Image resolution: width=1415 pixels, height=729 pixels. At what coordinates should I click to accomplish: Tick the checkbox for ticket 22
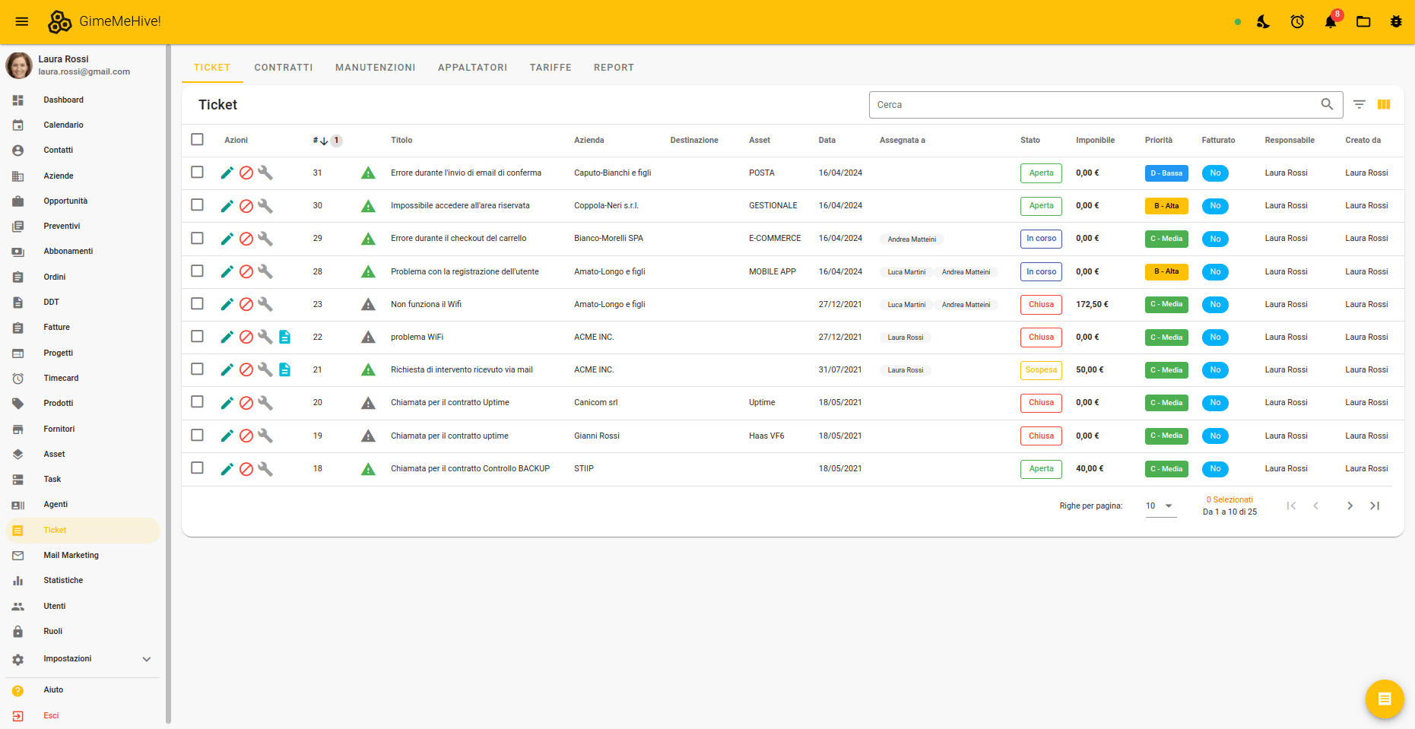tap(198, 336)
